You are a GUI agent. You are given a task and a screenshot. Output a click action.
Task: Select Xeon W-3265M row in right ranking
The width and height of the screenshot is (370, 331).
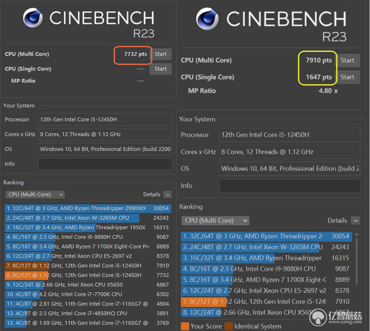pos(267,247)
